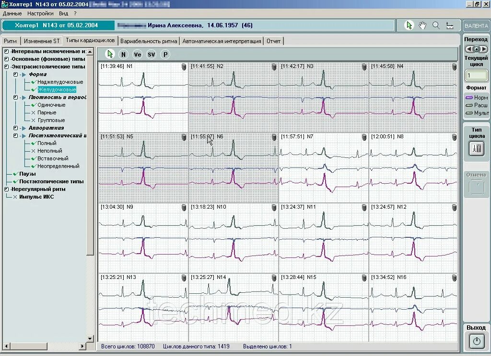Mark cycle as Ve type

[x=138, y=55]
